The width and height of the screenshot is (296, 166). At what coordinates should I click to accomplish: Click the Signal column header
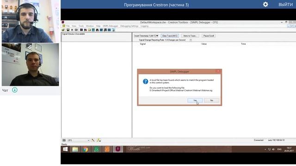[143, 44]
